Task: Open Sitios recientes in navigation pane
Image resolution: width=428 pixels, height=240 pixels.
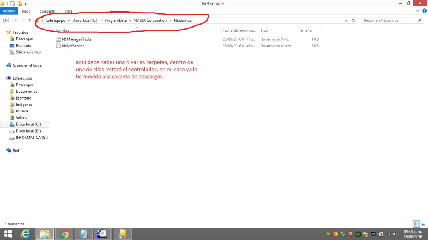Action: [28, 52]
